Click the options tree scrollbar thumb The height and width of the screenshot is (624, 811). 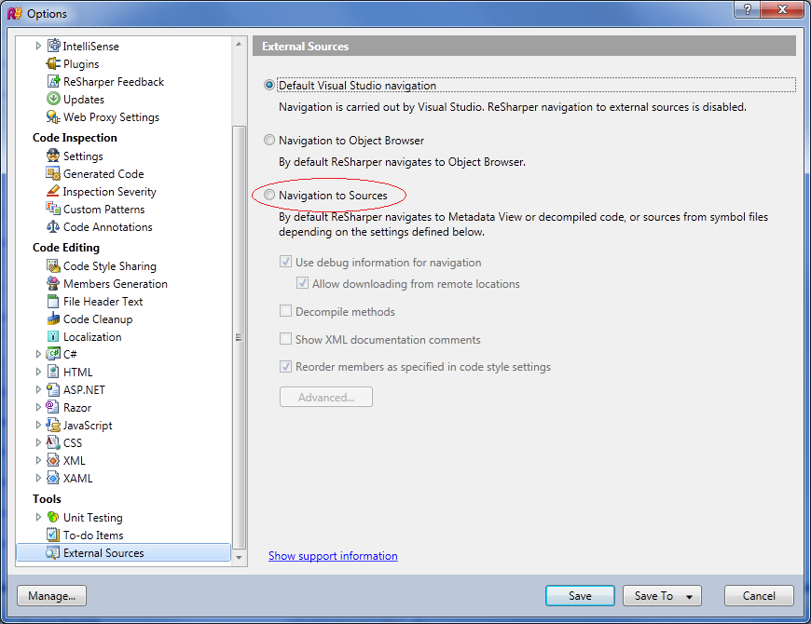click(x=239, y=337)
